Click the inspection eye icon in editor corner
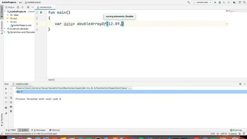The width and height of the screenshot is (247, 139). [227, 11]
